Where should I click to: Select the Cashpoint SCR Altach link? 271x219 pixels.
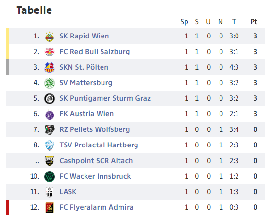[96, 161]
